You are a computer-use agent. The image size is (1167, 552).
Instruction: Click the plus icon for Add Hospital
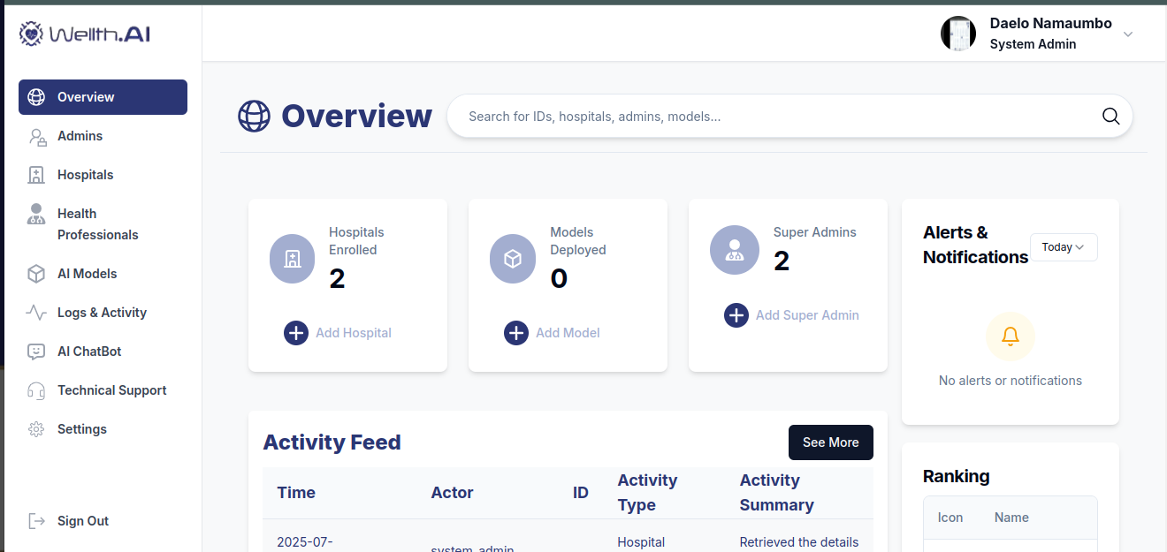click(x=296, y=333)
